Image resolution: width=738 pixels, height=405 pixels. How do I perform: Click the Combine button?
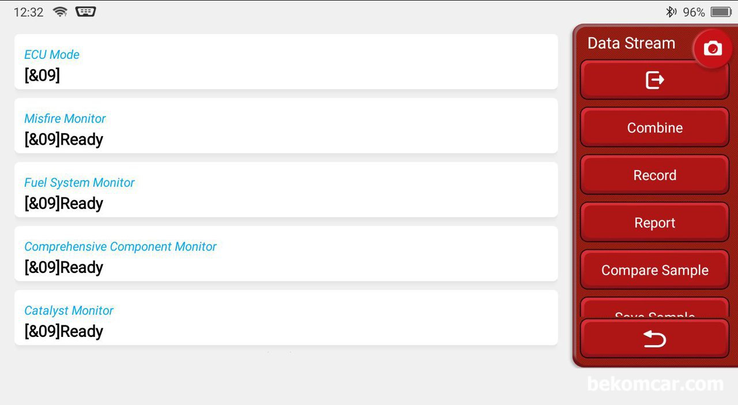654,127
